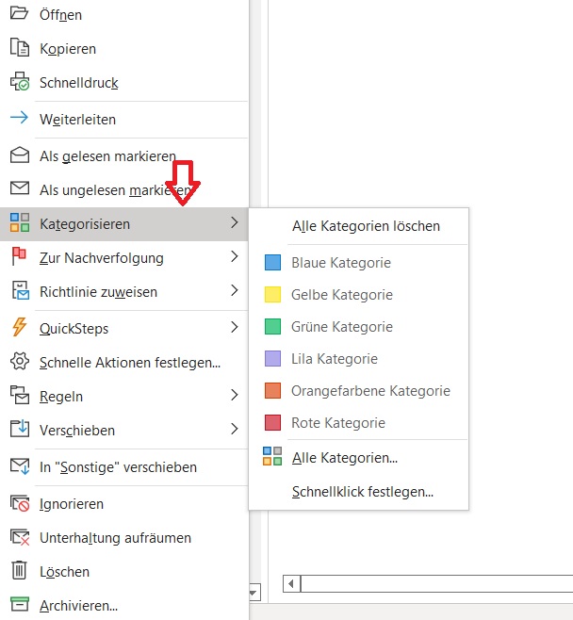Click Schnellklick festlegen... in submenu
This screenshot has width=573, height=620.
point(363,492)
